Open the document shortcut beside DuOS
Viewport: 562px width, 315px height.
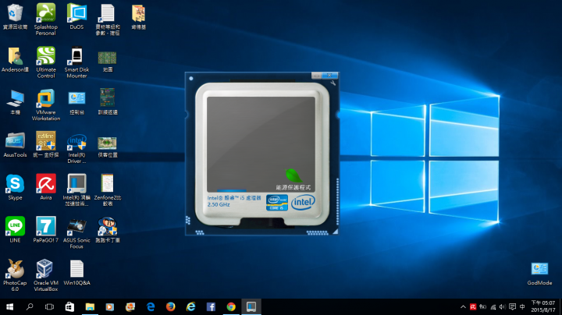pos(108,19)
